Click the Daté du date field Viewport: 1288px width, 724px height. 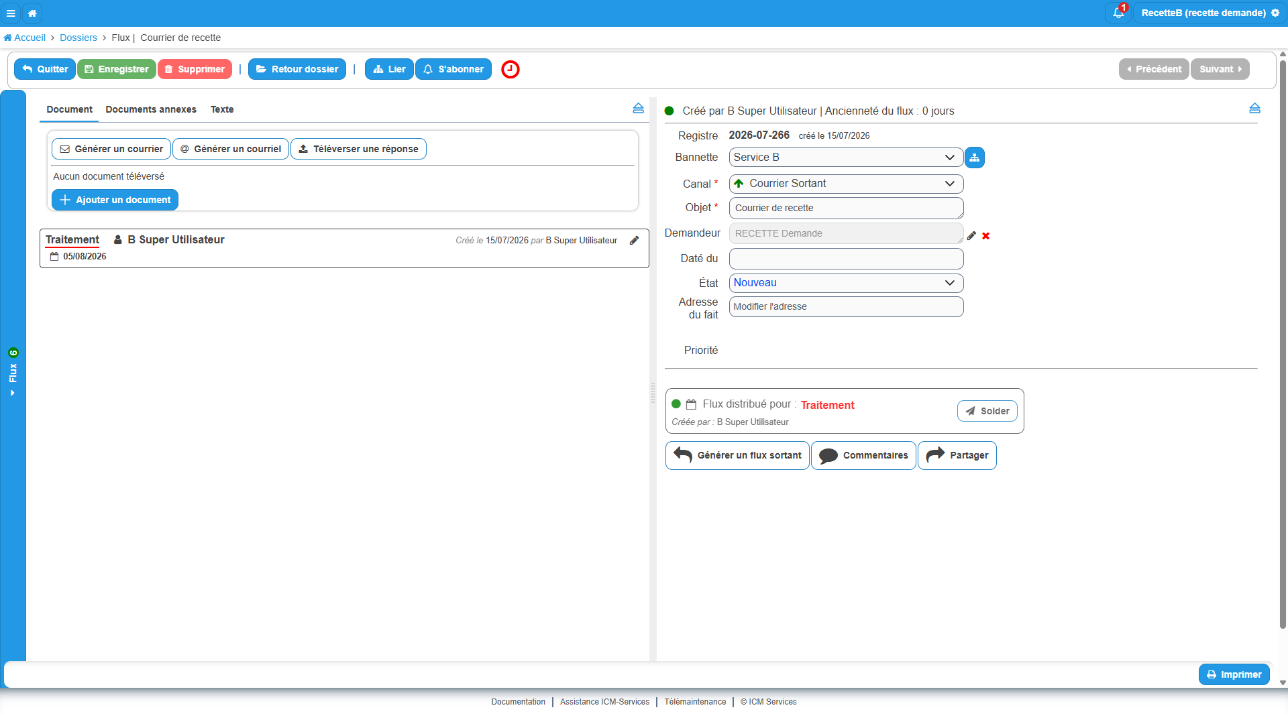point(846,259)
